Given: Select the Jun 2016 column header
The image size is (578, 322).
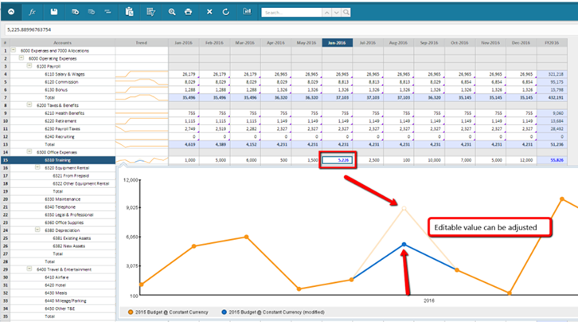Looking at the screenshot, I should click(337, 42).
